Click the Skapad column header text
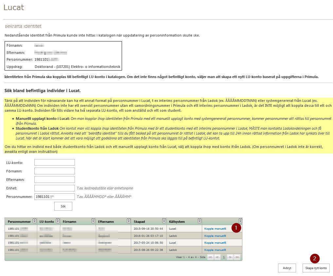This screenshot has width=333, height=276. click(x=139, y=221)
